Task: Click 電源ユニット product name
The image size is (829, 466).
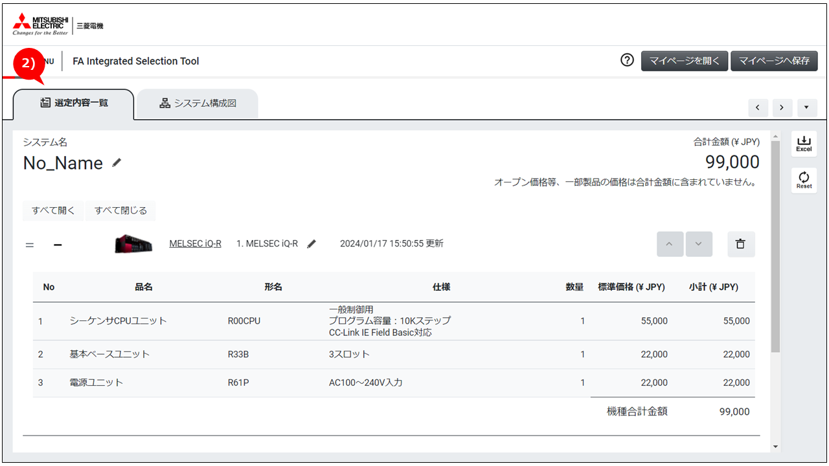Action: click(97, 383)
